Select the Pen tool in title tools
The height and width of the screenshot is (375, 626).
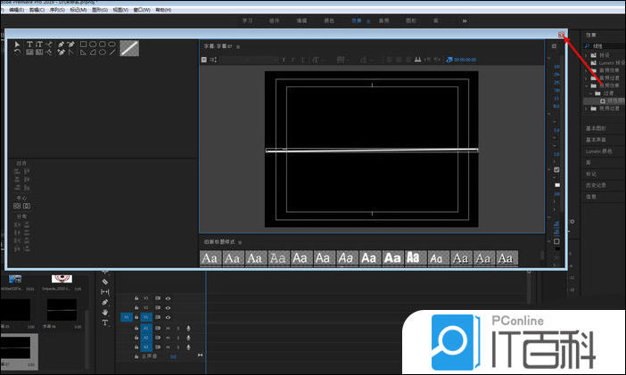point(61,44)
